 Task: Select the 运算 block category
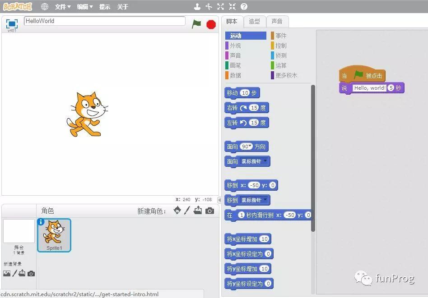(x=279, y=65)
